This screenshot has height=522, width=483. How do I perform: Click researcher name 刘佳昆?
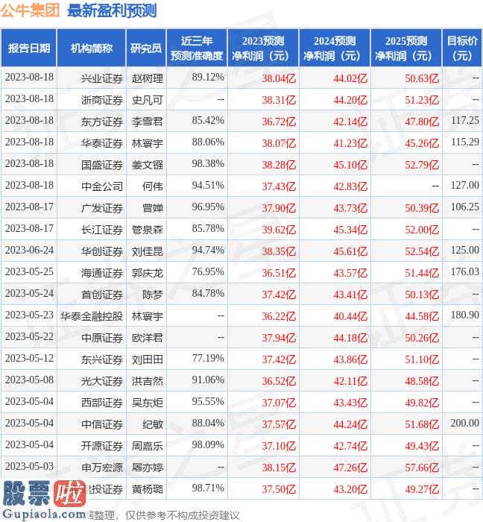[148, 251]
